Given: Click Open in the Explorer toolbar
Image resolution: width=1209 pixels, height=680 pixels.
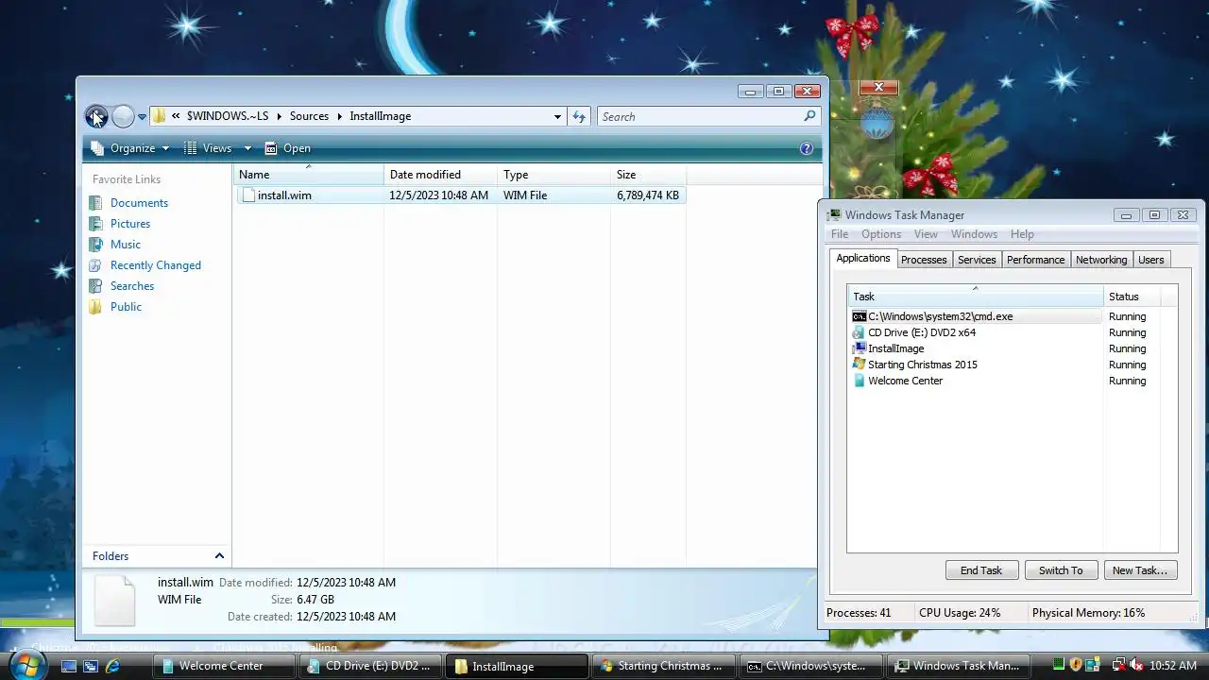Looking at the screenshot, I should [x=288, y=148].
